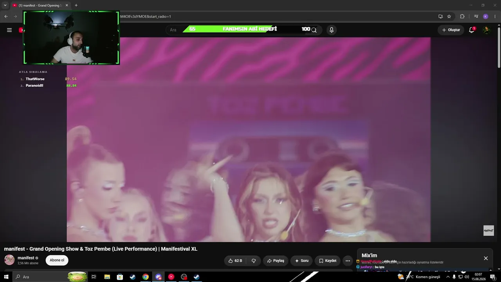Open the Soru ask button
The image size is (501, 282).
point(301,260)
